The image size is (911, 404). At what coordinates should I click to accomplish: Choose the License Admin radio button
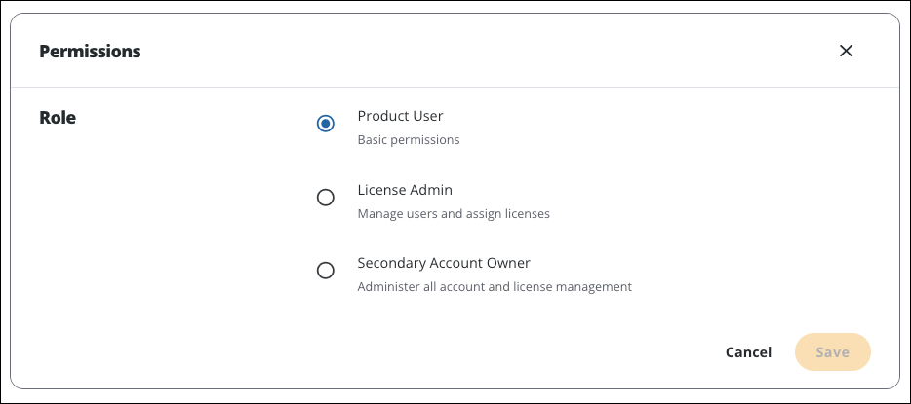326,198
